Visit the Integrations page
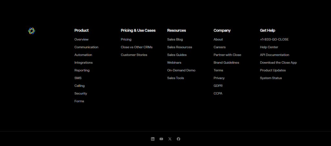Screen dimensions: 331x146 83,63
